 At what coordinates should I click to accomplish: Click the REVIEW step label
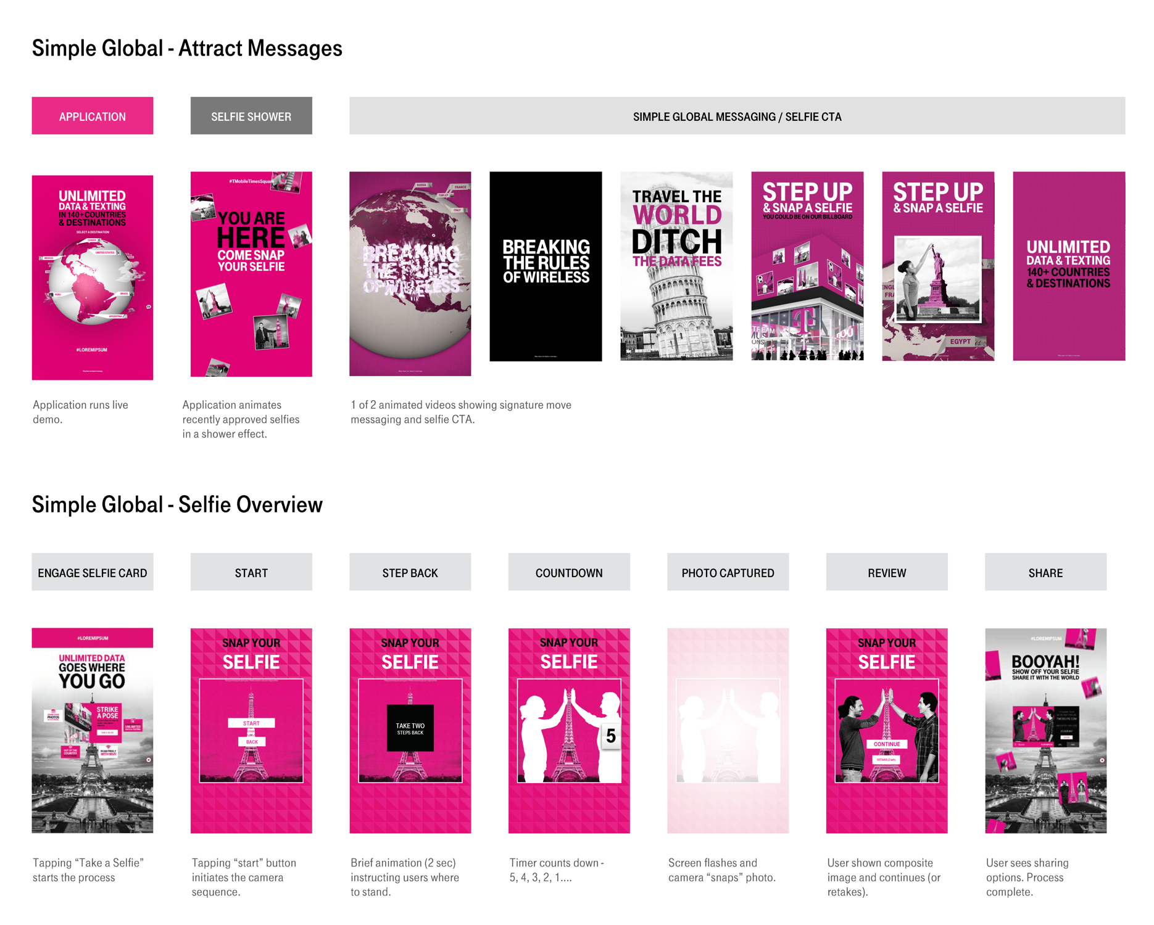pos(887,572)
